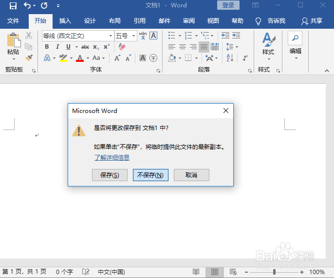
Task: Select the Format Painter brush
Action: tap(29, 57)
